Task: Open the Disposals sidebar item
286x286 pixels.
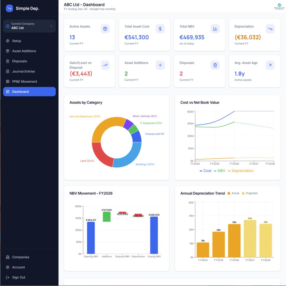Action: point(29,61)
